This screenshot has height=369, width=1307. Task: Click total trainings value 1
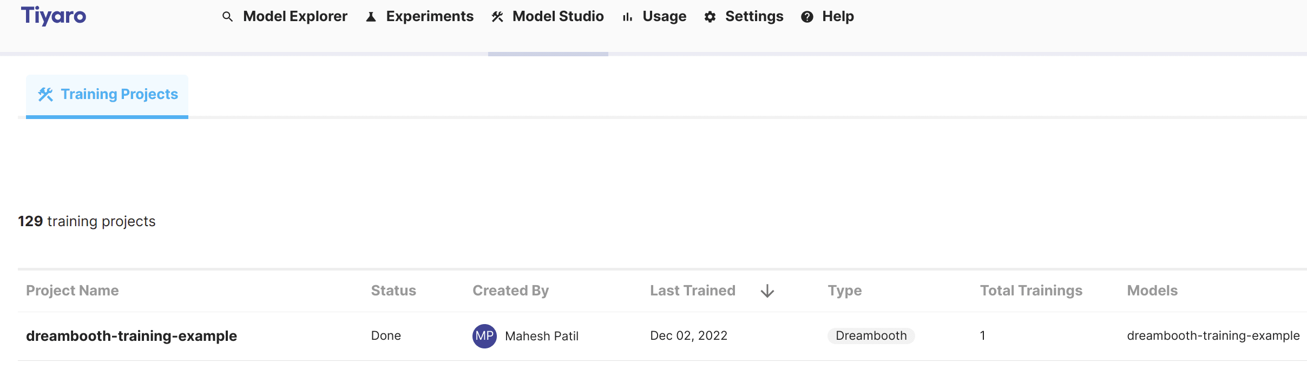click(x=983, y=335)
